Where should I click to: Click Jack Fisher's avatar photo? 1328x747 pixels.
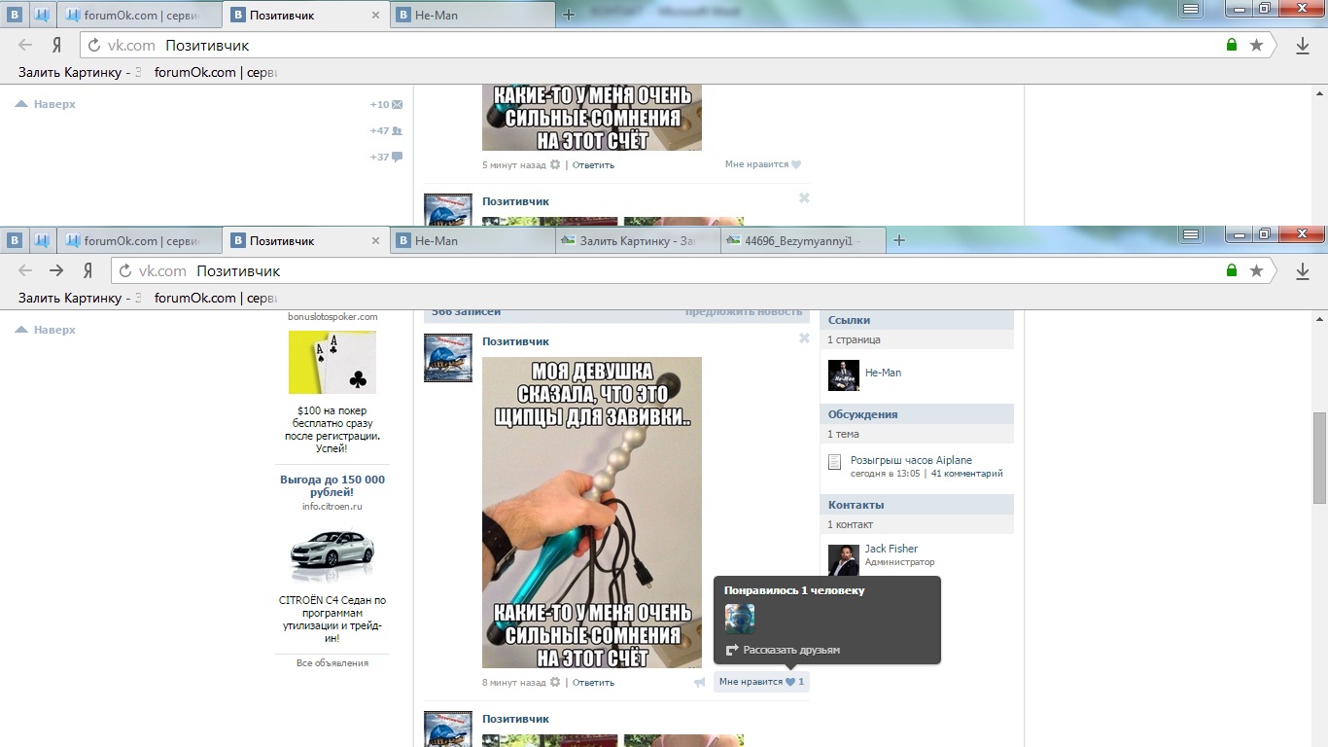[844, 559]
